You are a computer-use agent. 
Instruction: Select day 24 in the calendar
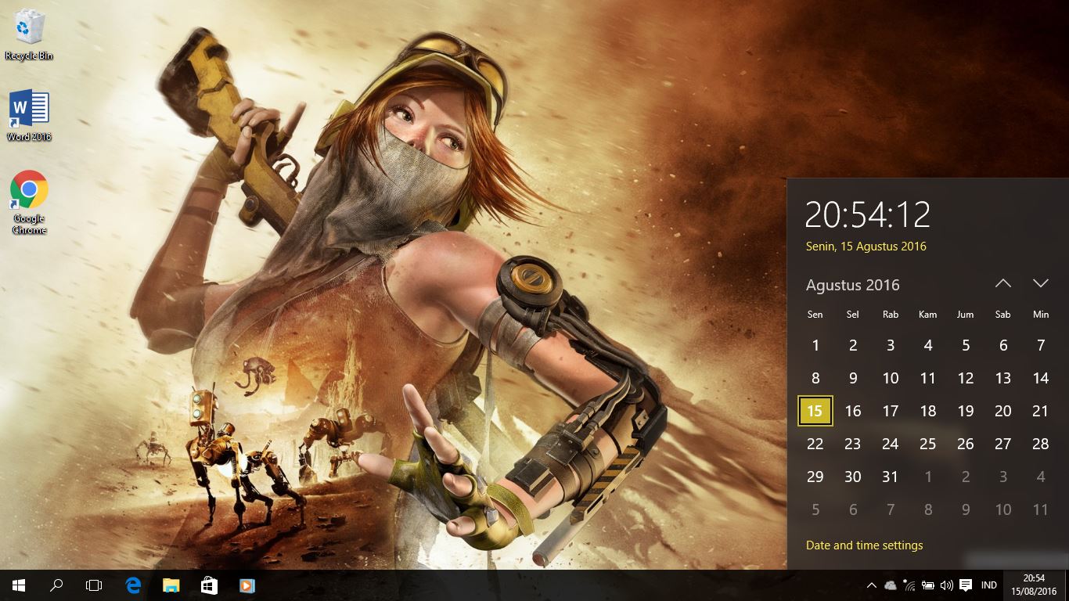point(890,444)
